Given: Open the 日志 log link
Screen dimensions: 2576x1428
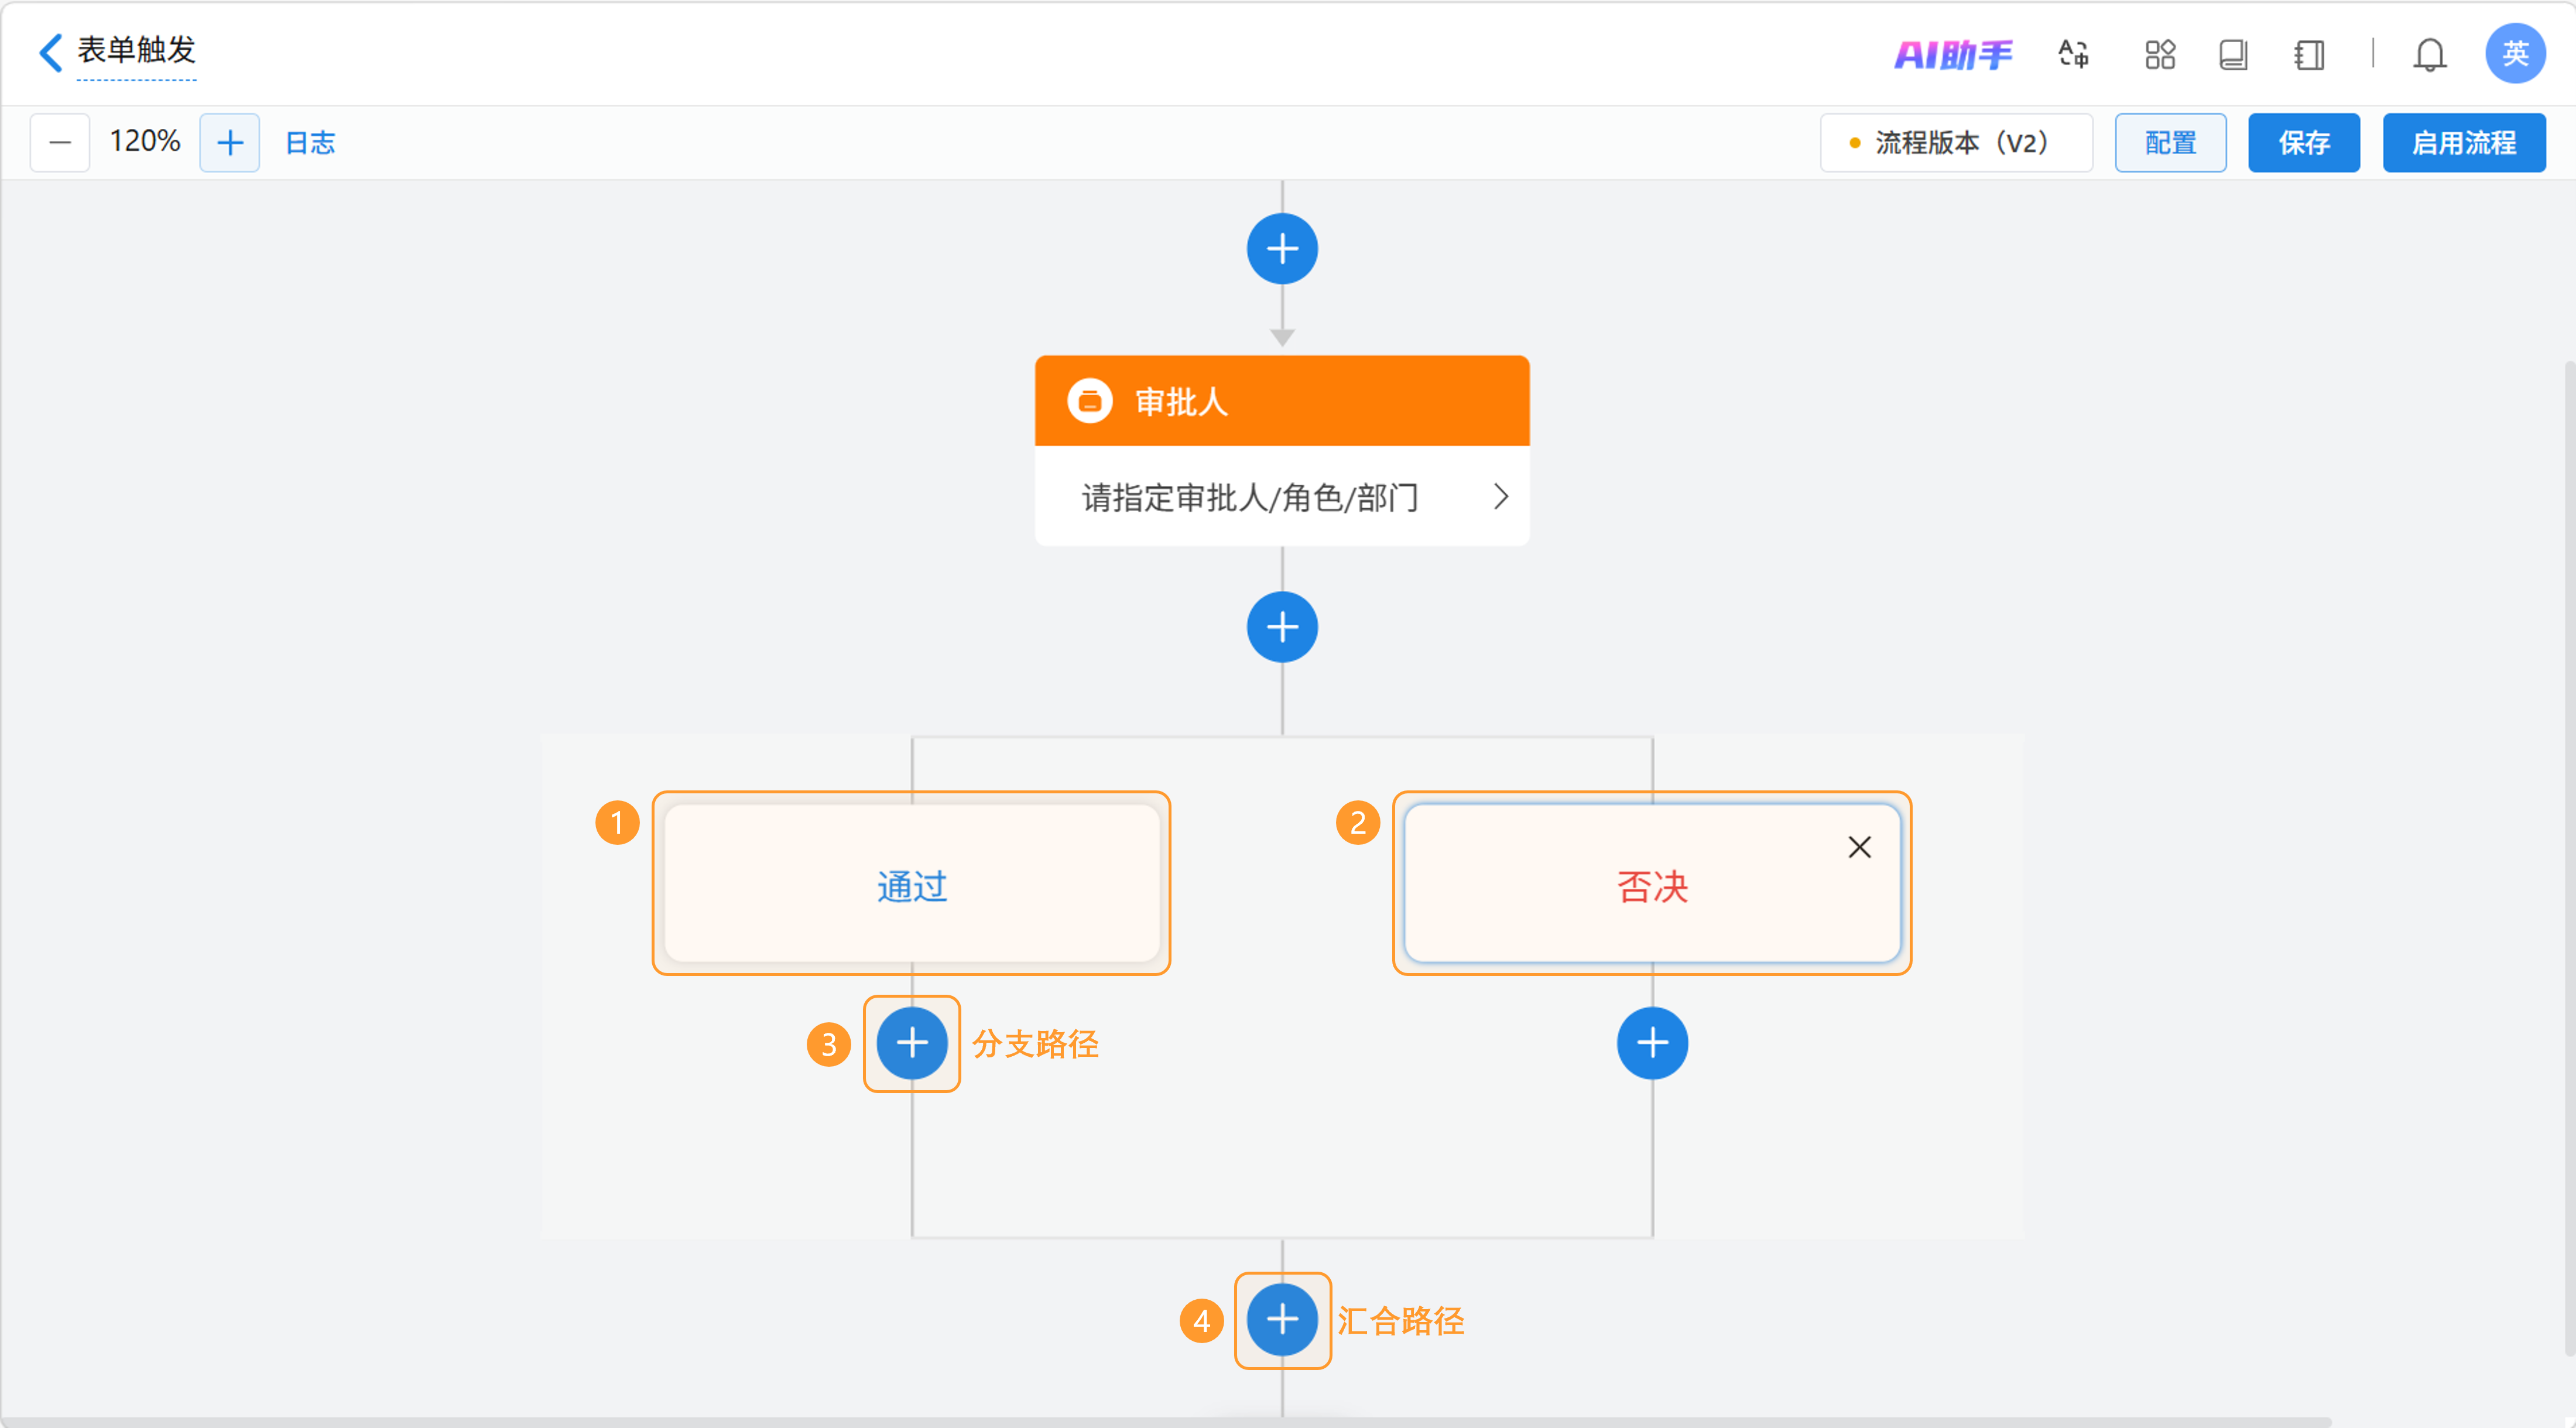Looking at the screenshot, I should (310, 143).
